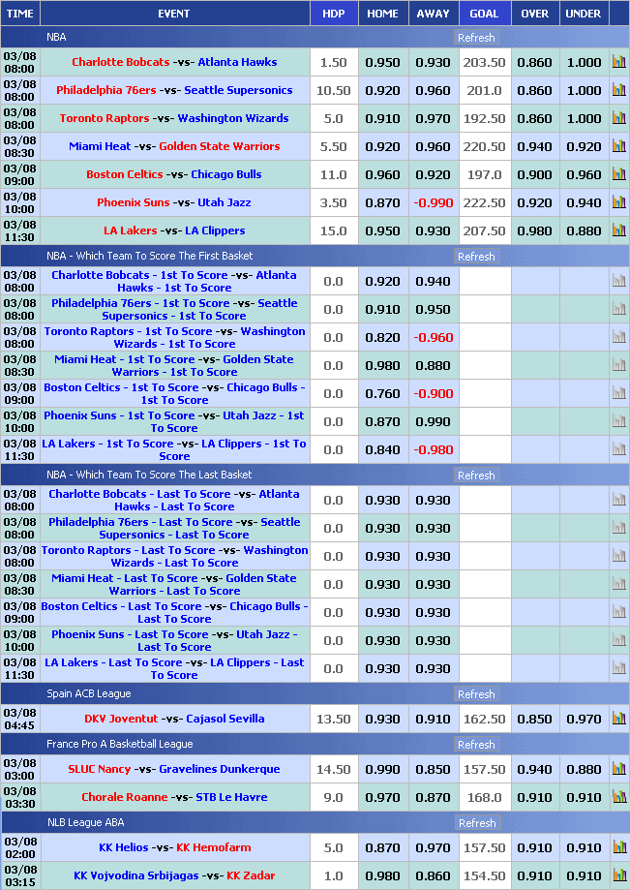The image size is (630, 890).
Task: Refresh the First Basket section
Action: (x=476, y=256)
